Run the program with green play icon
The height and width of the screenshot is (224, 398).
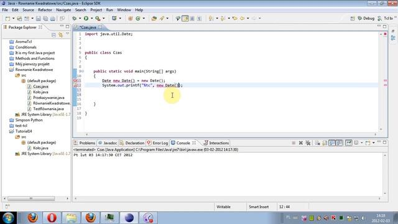[x=86, y=18]
